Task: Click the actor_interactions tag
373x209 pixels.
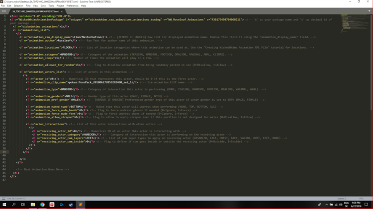Action: [47, 124]
